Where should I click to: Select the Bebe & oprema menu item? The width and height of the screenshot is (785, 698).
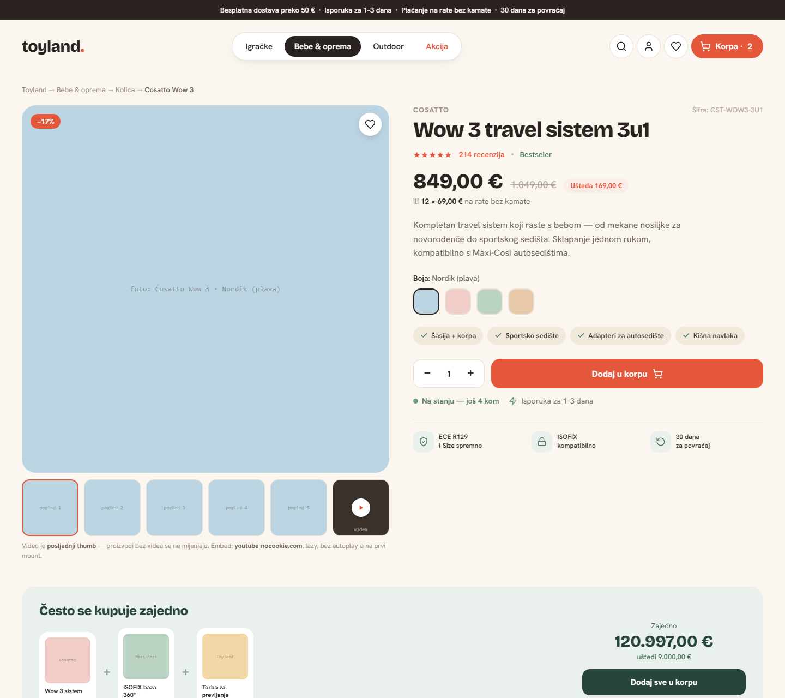323,46
